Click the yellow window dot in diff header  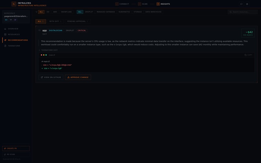44,55
